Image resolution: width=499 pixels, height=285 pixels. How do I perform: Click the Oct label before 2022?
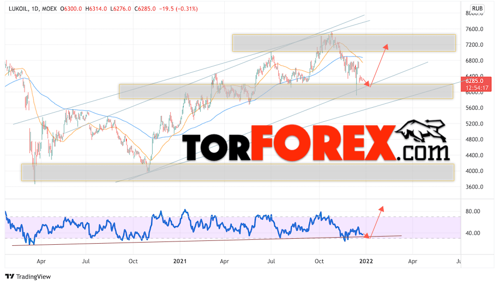319,261
